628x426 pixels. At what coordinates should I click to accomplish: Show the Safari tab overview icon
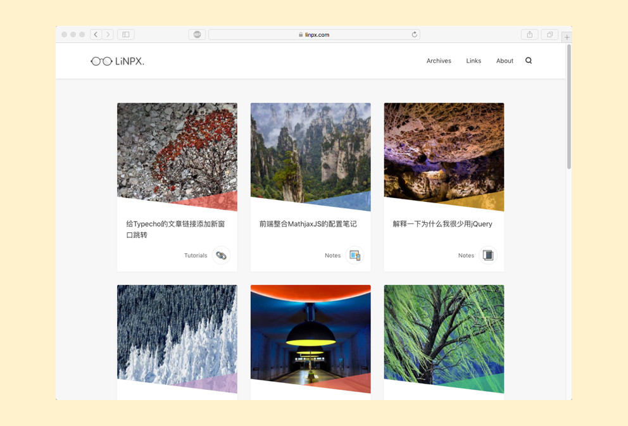pyautogui.click(x=549, y=34)
